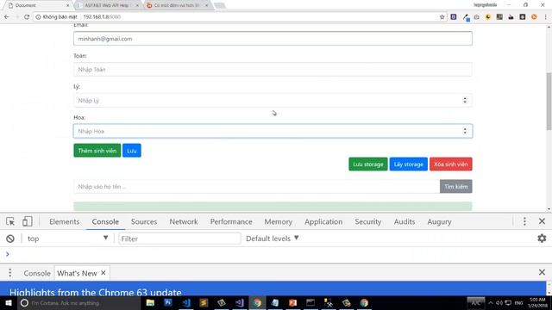The image size is (552, 310).
Task: Click the site info not-secure icon
Action: click(x=38, y=16)
